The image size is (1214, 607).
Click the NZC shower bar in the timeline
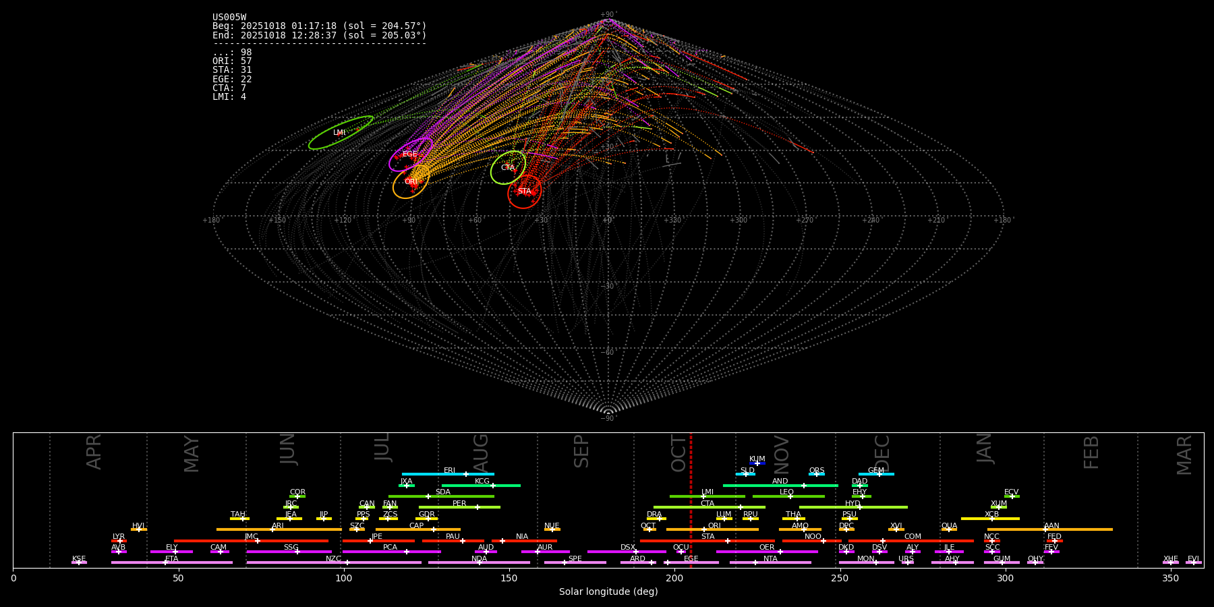click(334, 562)
